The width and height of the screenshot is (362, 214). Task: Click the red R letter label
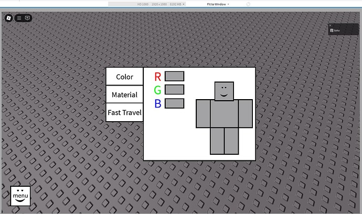158,77
